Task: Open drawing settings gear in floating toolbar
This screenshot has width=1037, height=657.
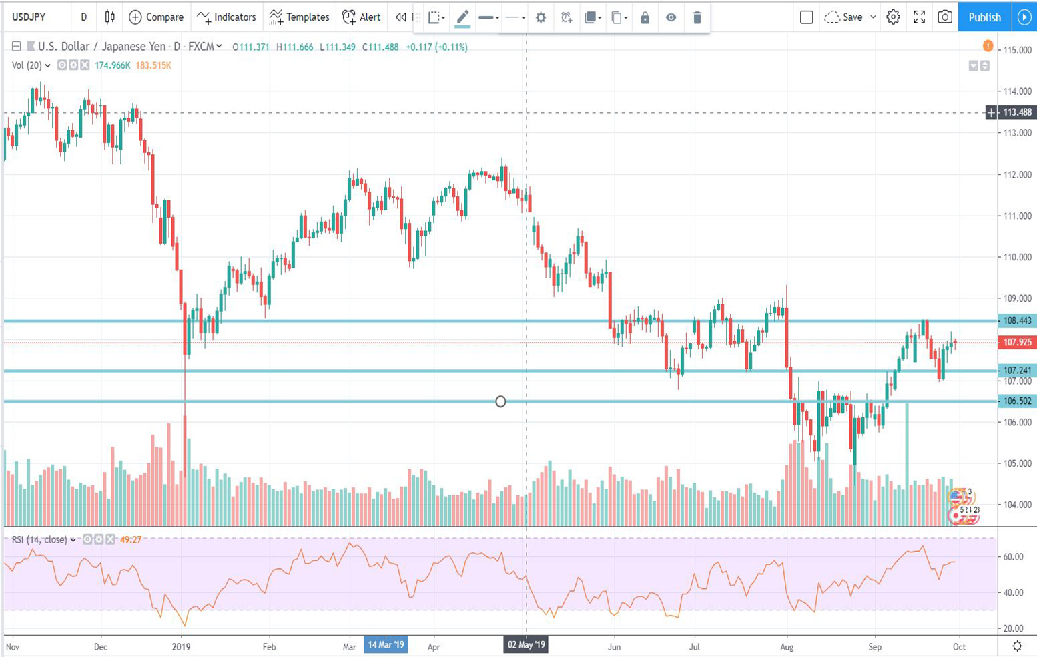Action: click(541, 18)
